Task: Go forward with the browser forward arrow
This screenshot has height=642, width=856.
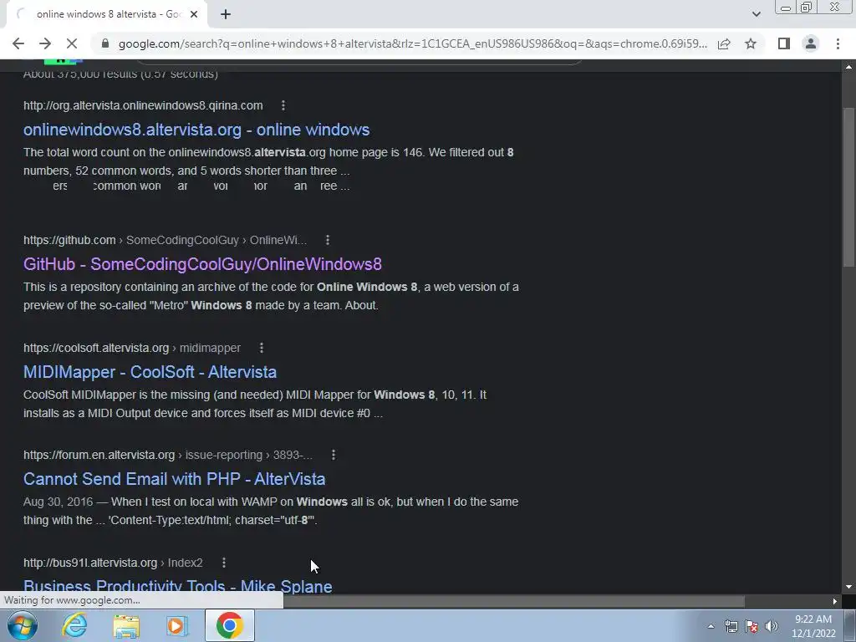Action: pos(45,43)
